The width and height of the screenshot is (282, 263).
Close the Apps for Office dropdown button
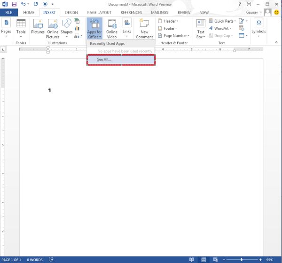click(94, 28)
